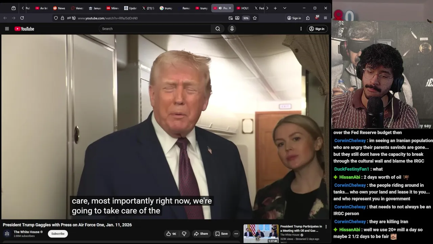Screen dimensions: 433x244
Task: Go to YouTube home via logo
Action: click(x=24, y=29)
